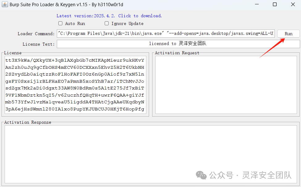
Task: Close the Loader & Keygen window
Action: [293, 4]
